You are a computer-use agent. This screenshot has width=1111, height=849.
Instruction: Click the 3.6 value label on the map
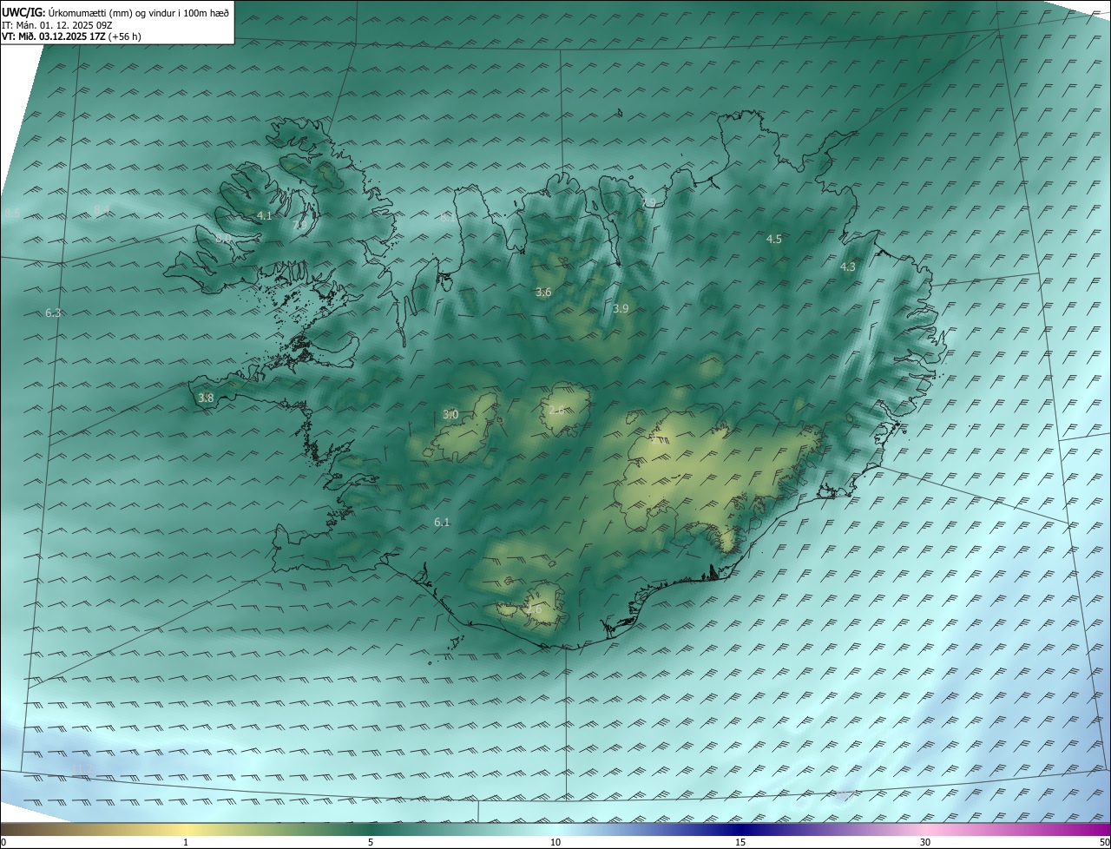[543, 293]
